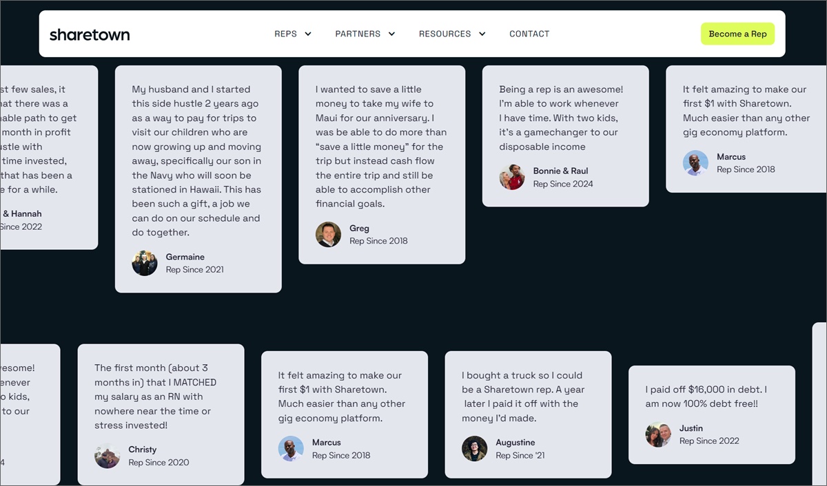827x486 pixels.
Task: Click Christy's RN salary testimonial text
Action: click(156, 397)
